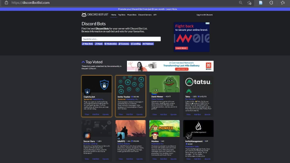View site security lock icon
Viewport: 290px width, 163px height.
click(6, 3)
